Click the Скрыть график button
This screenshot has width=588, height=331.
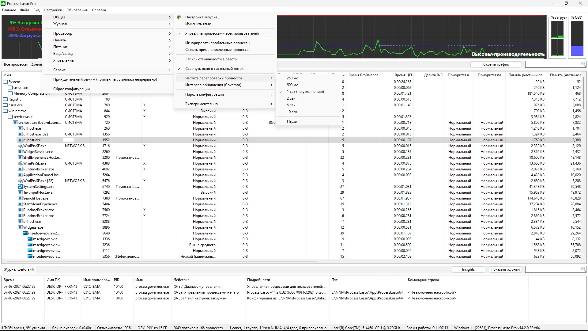(x=496, y=64)
